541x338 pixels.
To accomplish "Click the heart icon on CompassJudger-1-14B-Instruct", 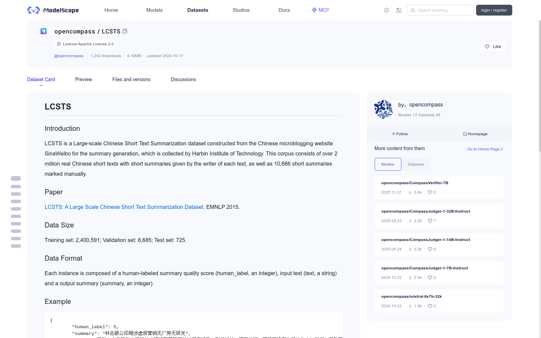I will point(430,249).
